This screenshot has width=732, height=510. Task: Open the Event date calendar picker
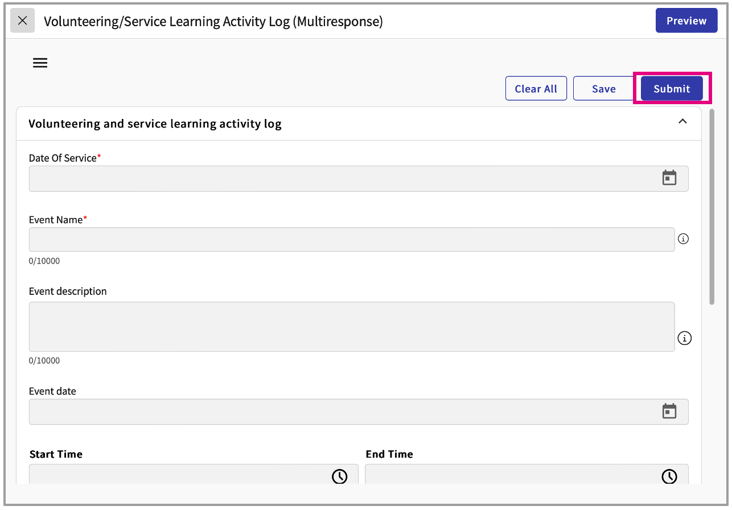[x=669, y=411]
